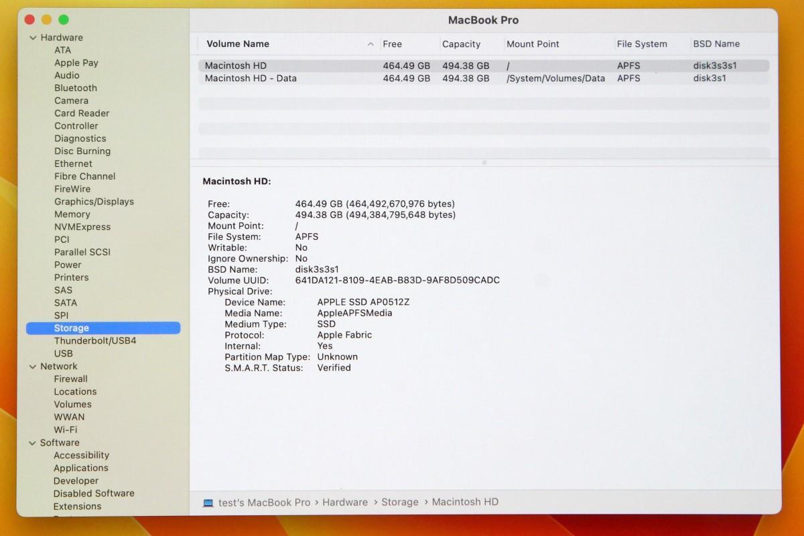Select PCI in the Hardware list
The image size is (804, 536).
click(62, 240)
